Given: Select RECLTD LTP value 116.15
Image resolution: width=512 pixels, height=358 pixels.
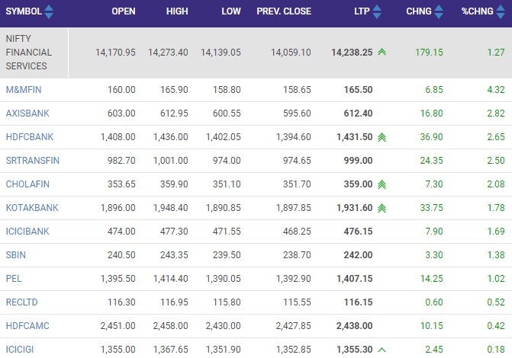Looking at the screenshot, I should 358,302.
